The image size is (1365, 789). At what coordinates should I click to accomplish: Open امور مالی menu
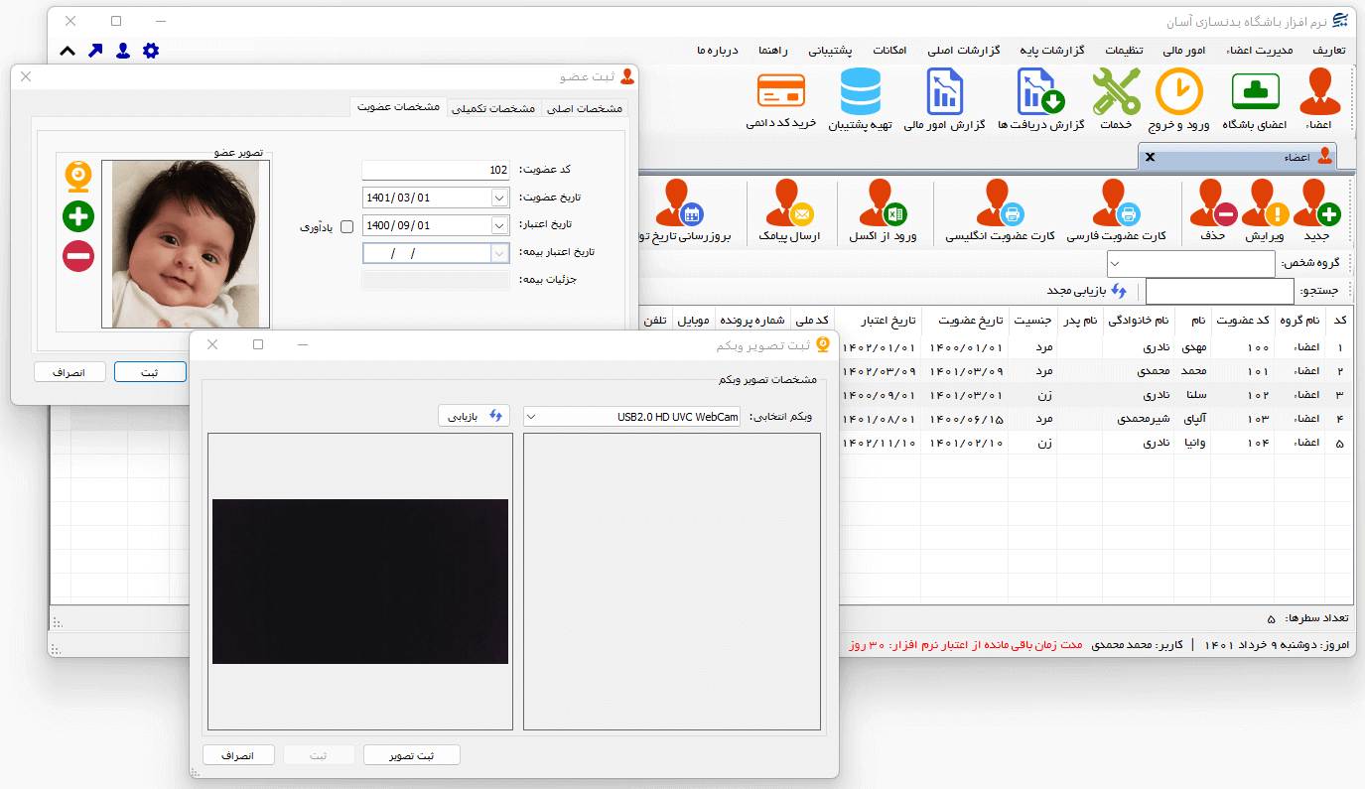1183,51
